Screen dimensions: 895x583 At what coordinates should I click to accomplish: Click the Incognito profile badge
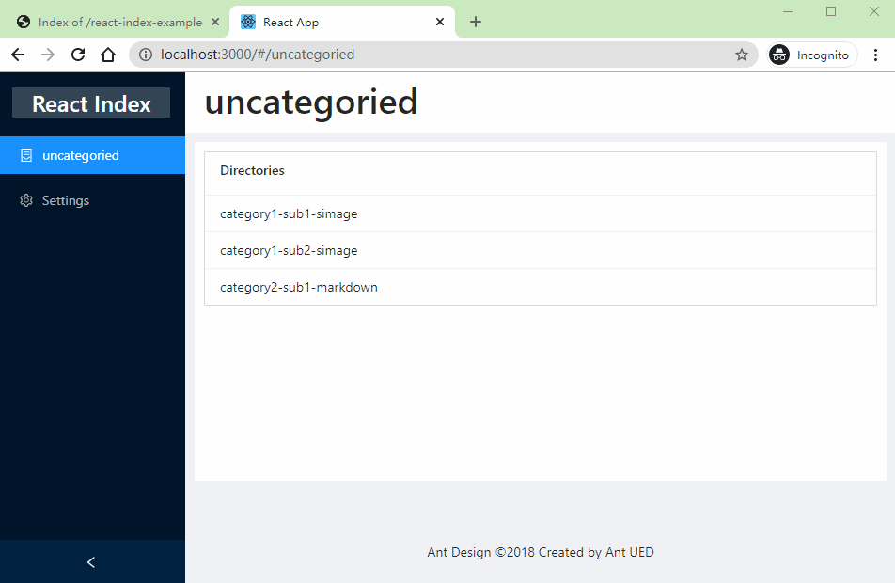(x=812, y=55)
